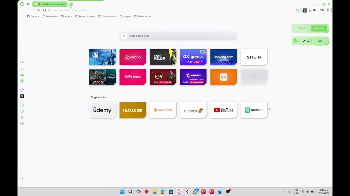350x196 pixels.
Task: Open the Windows Start menu
Action: (x=122, y=192)
